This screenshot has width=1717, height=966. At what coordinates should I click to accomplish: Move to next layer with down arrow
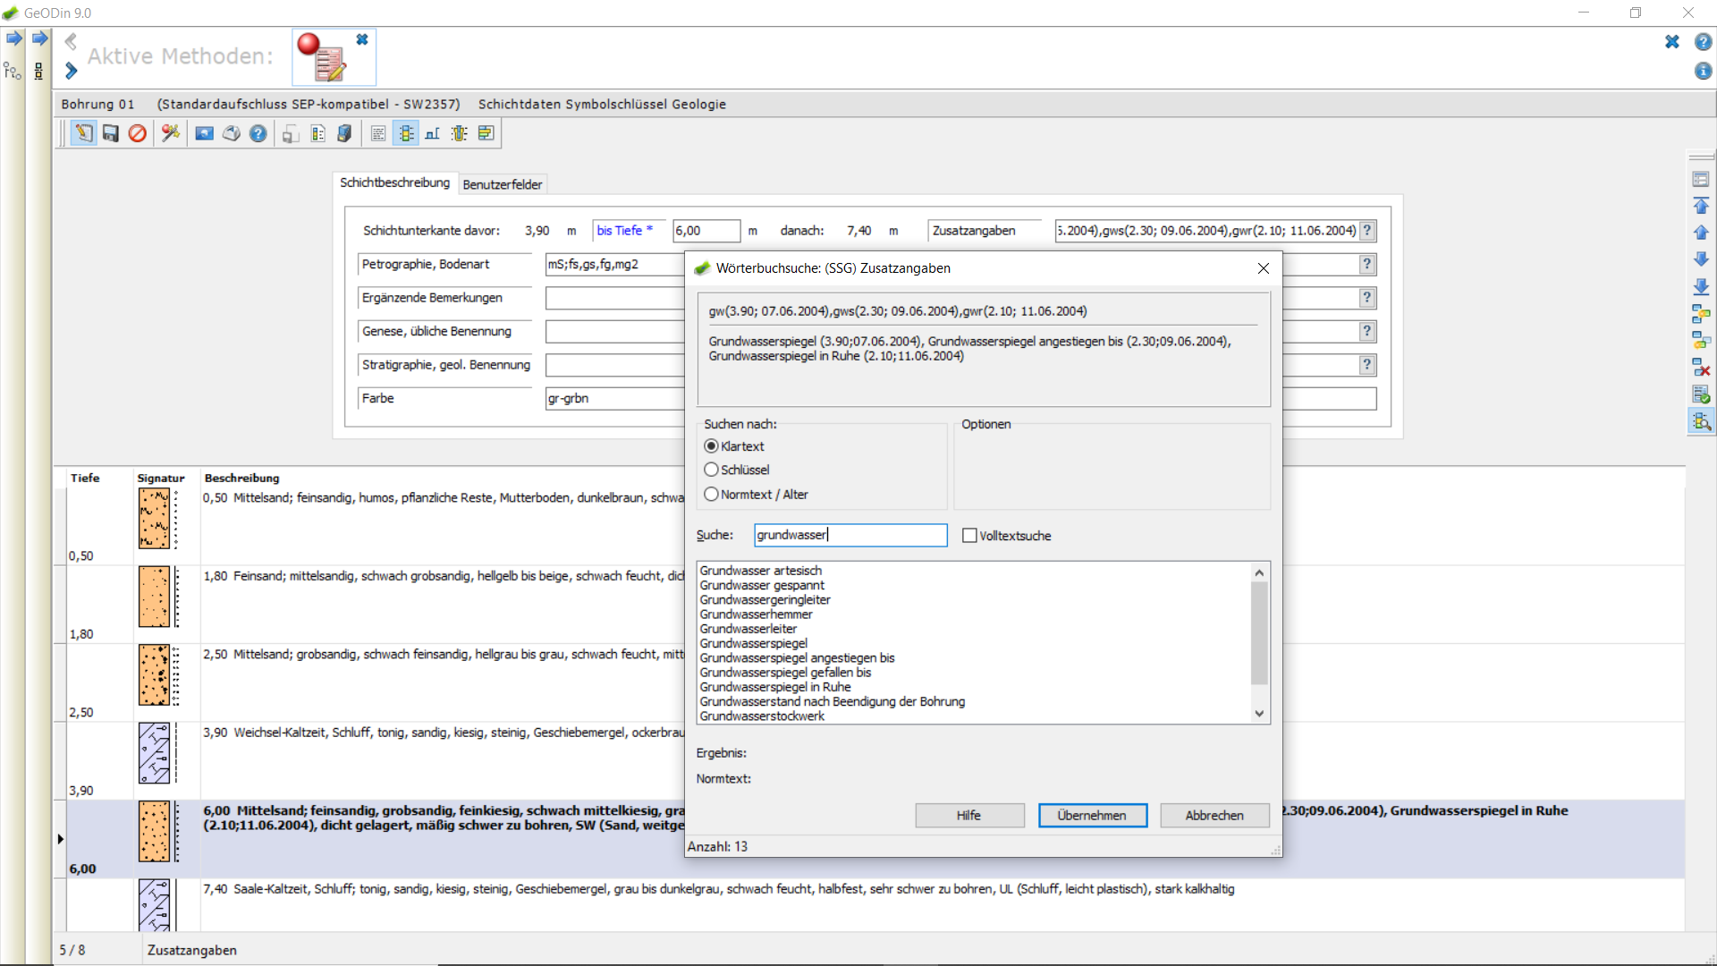(x=1701, y=259)
